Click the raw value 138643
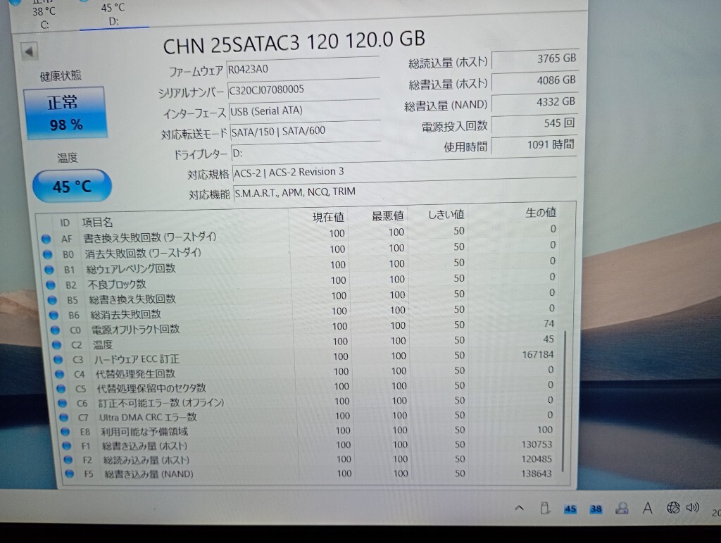 coord(536,473)
